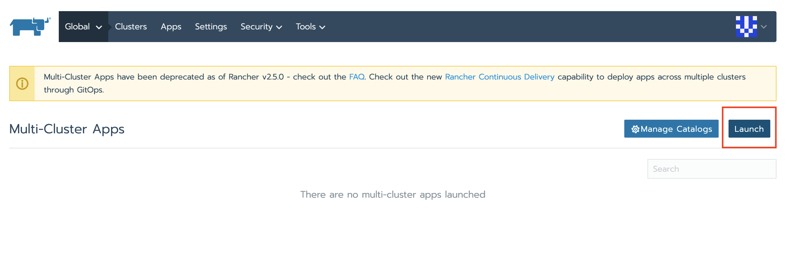Open the Security menu
Image resolution: width=787 pixels, height=270 pixels.
(x=261, y=27)
